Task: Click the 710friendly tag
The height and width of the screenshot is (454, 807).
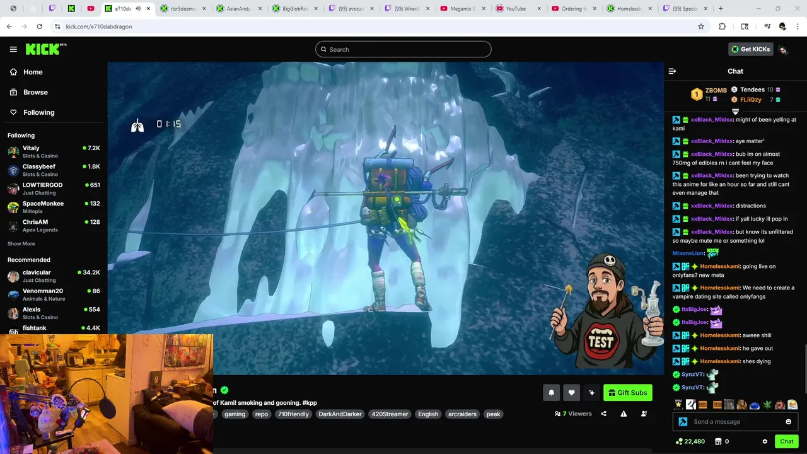Action: click(293, 414)
